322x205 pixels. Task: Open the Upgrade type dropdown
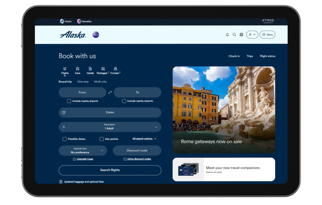[83, 150]
